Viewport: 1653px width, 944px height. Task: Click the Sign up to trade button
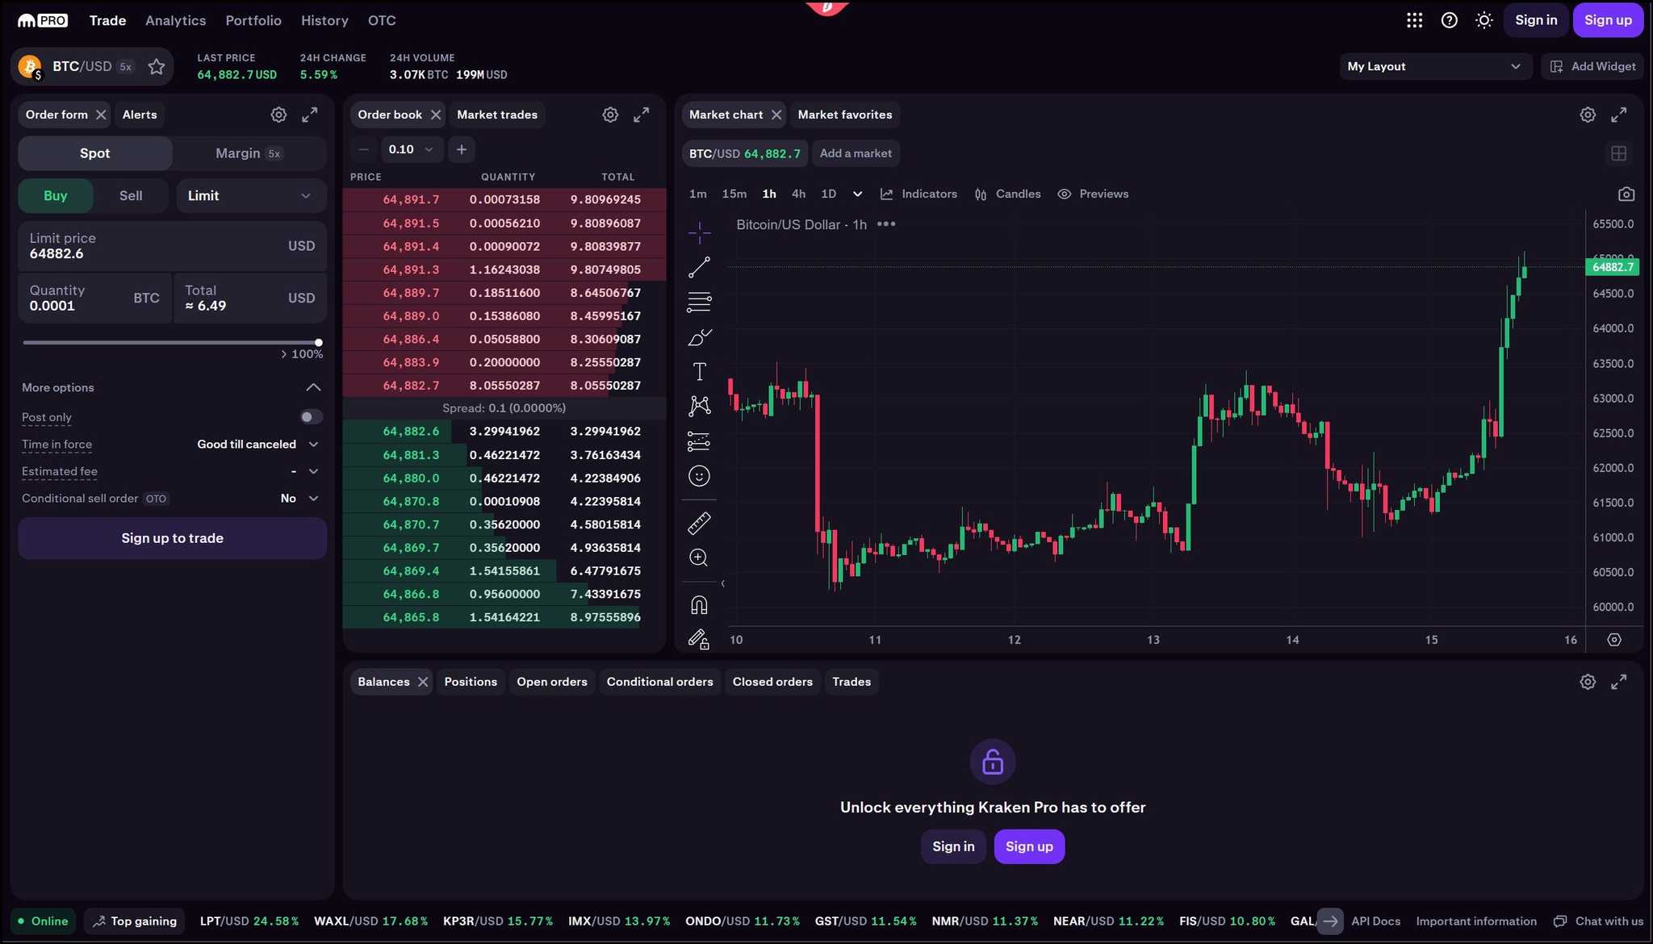tap(172, 537)
